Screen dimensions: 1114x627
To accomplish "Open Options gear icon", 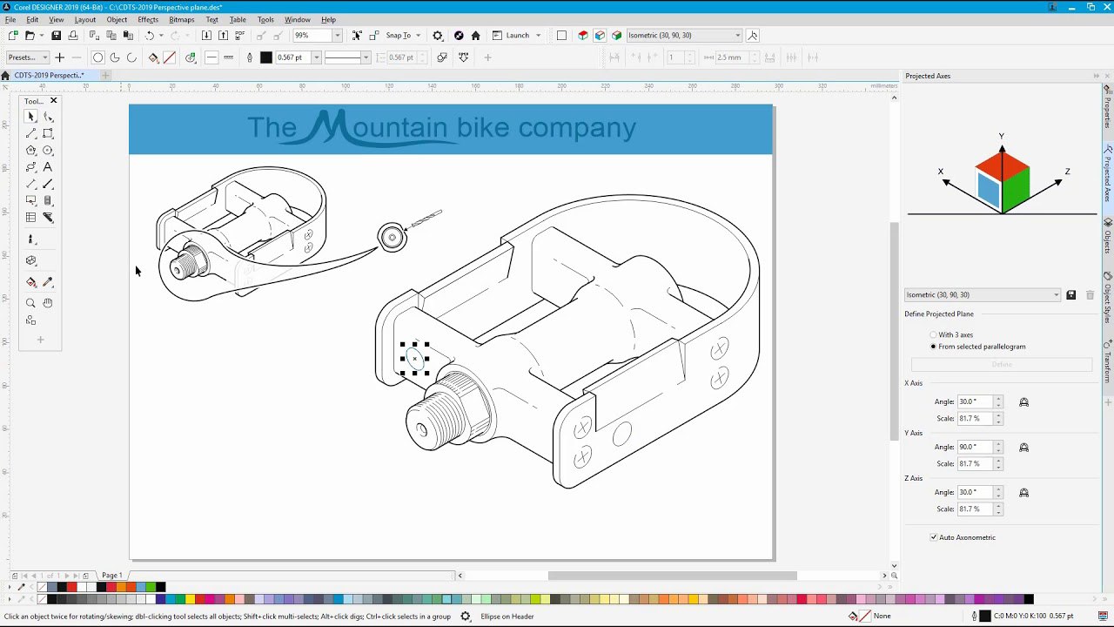I will click(x=437, y=36).
